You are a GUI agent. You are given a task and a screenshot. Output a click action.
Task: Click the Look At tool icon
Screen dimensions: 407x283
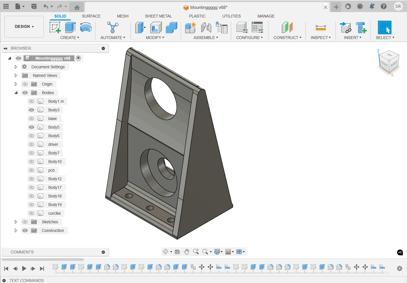pyautogui.click(x=177, y=252)
